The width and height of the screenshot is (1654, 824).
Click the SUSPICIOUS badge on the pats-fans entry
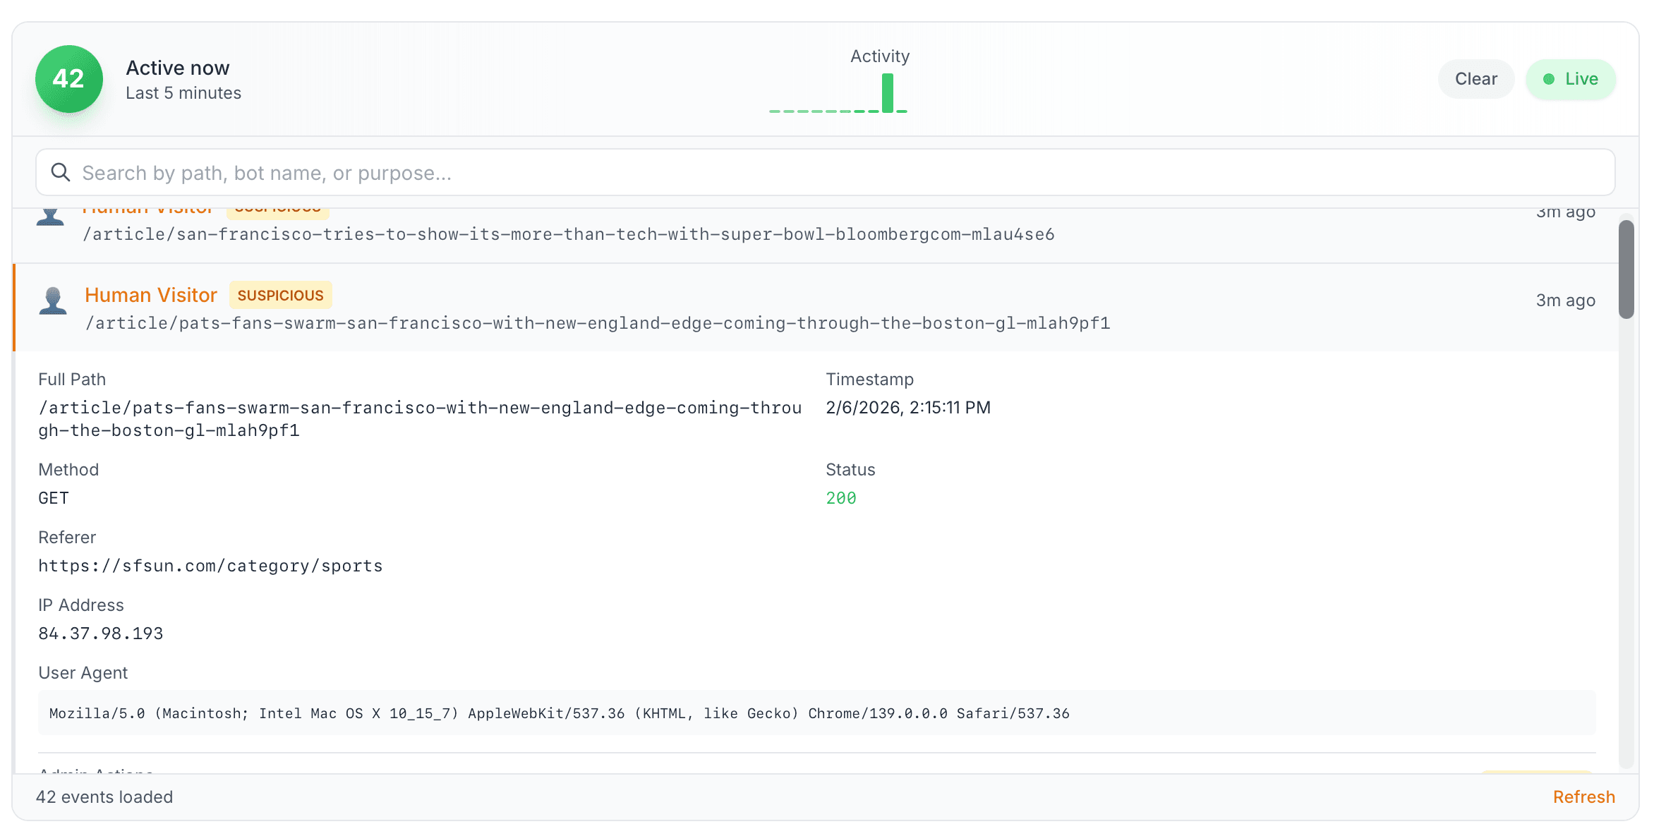[280, 295]
